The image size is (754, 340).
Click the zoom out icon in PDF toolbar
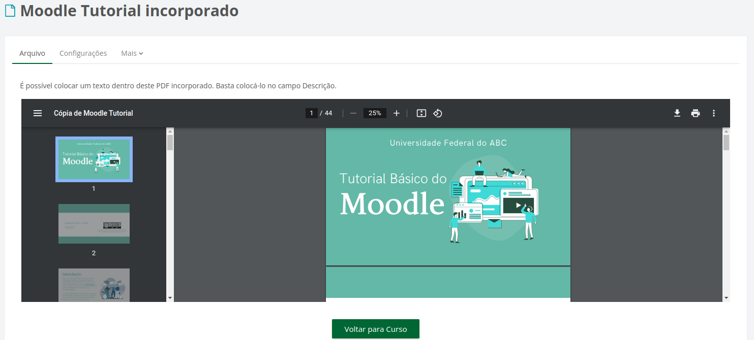[353, 113]
